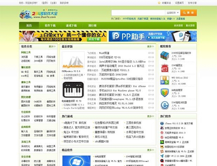Expand 更多 in 最近更新 panel

[150, 47]
